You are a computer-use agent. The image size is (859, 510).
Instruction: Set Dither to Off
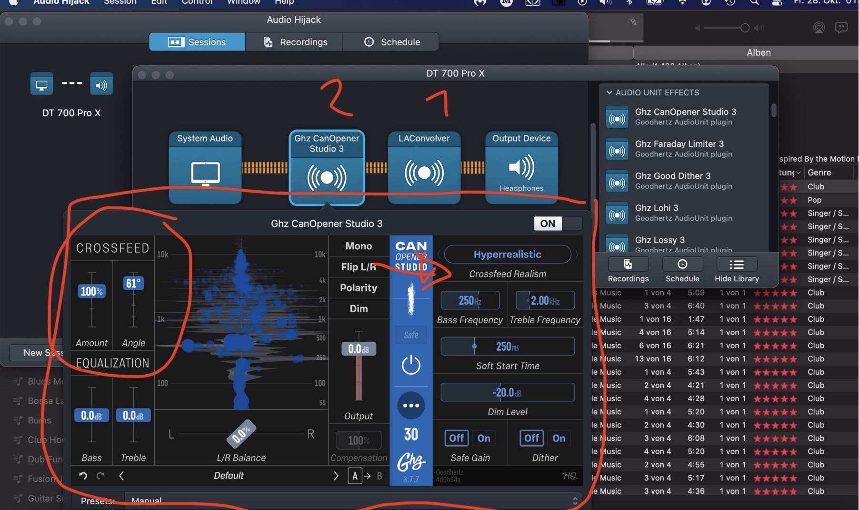tap(531, 438)
